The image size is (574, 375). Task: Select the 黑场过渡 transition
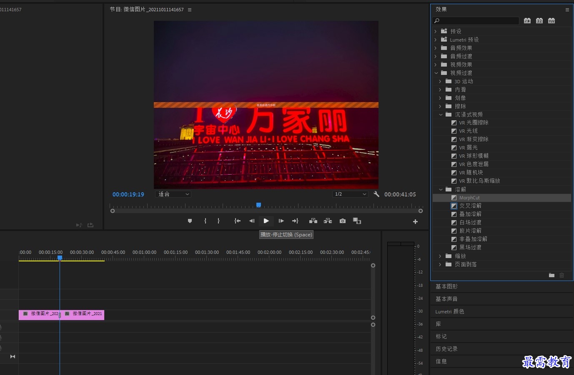pyautogui.click(x=470, y=247)
